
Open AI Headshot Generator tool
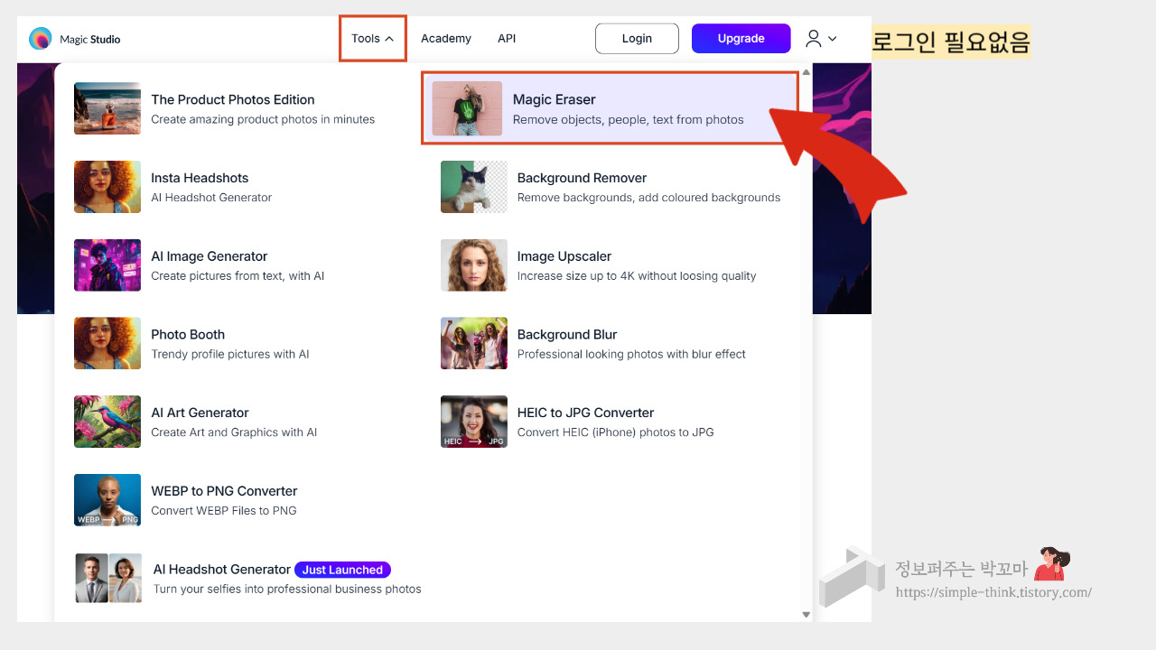tap(222, 570)
